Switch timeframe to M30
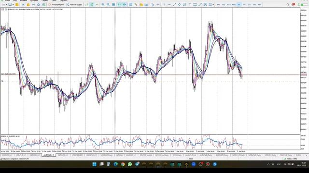Viewport: 309px width, 173px height. click(234, 4)
